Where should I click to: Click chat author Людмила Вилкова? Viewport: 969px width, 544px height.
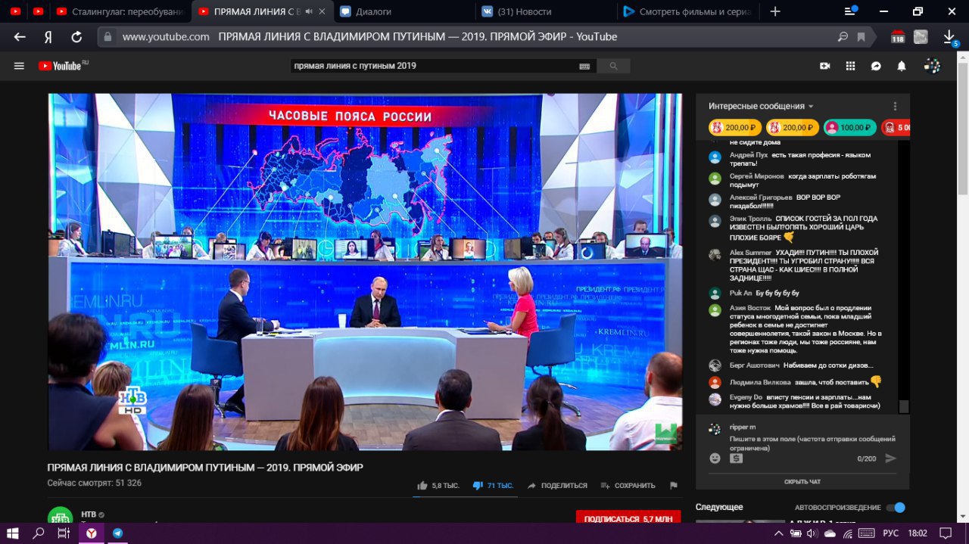[759, 381]
